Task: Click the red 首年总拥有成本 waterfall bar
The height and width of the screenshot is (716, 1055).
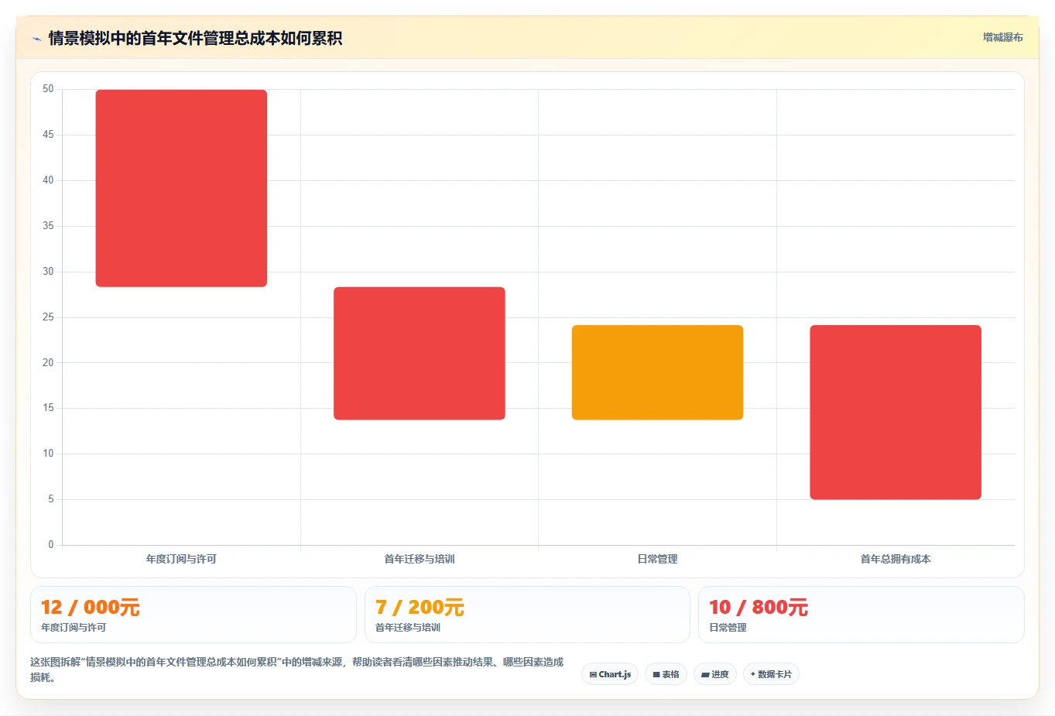Action: (x=896, y=413)
